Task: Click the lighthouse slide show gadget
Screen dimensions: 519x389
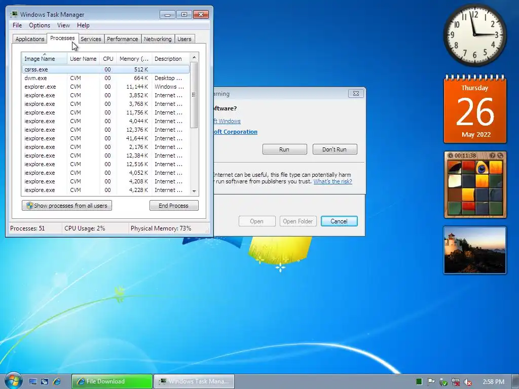Action: (475, 250)
